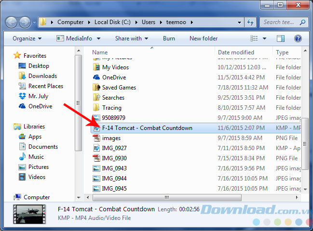Click the Music library icon
The image size is (313, 231).
pyautogui.click(x=22, y=157)
